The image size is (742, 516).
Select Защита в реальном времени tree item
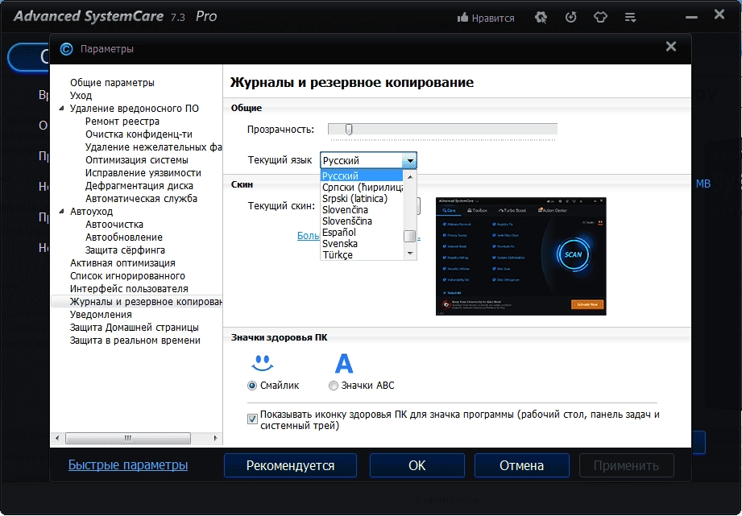pos(135,341)
